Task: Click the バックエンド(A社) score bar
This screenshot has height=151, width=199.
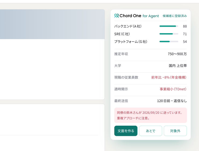Action: click(x=169, y=26)
